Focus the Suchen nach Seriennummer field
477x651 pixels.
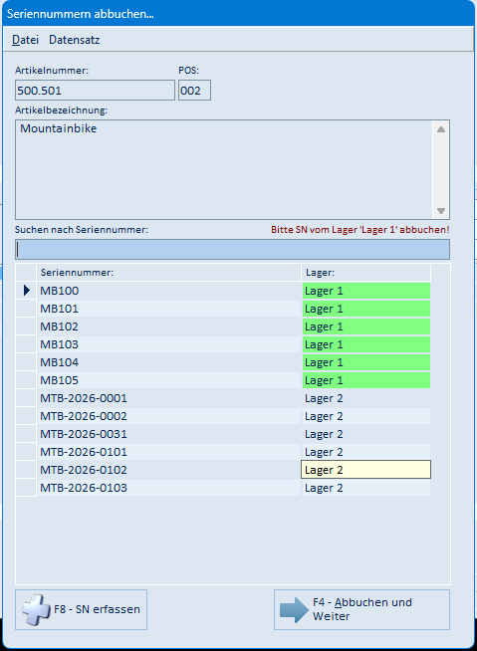click(x=232, y=249)
